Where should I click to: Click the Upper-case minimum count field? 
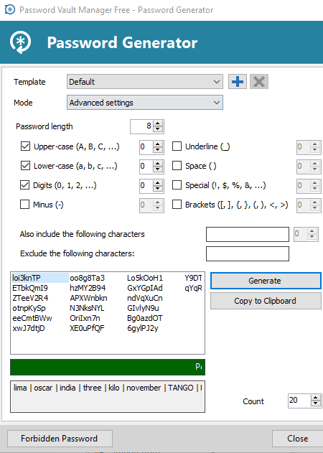(146, 147)
